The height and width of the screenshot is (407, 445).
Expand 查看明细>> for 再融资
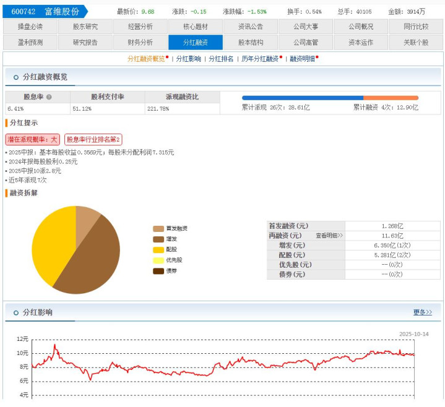pyautogui.click(x=329, y=236)
